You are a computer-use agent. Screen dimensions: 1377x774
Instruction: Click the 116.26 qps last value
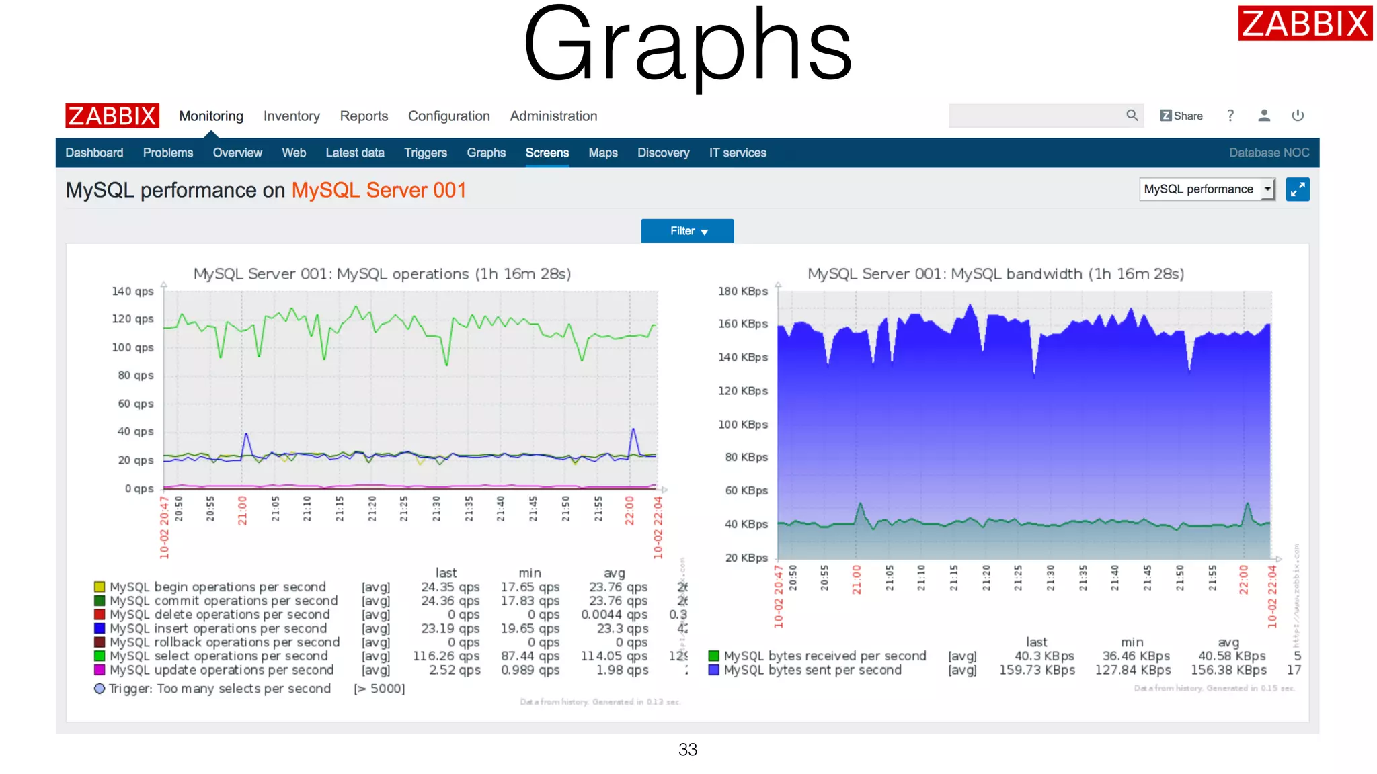point(446,656)
